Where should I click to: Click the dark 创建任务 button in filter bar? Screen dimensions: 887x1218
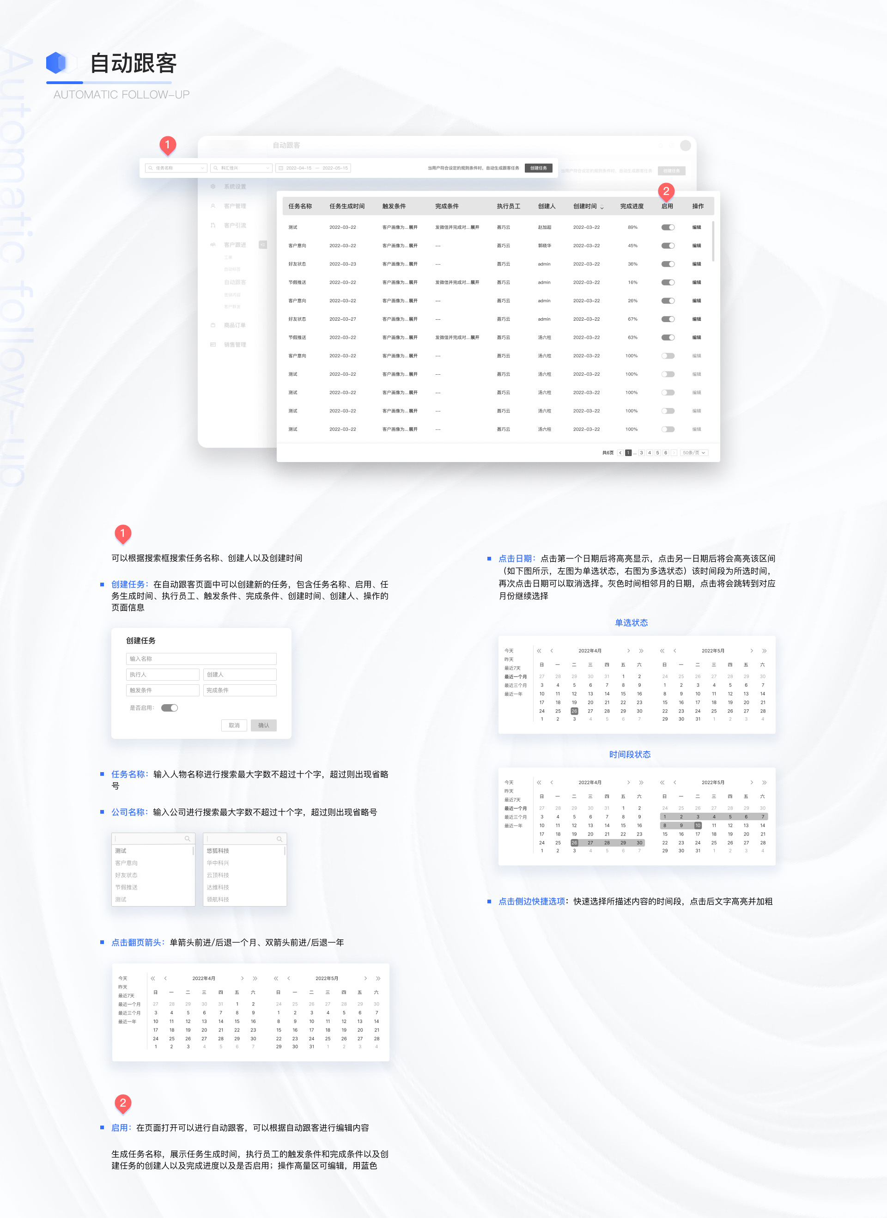click(x=539, y=168)
